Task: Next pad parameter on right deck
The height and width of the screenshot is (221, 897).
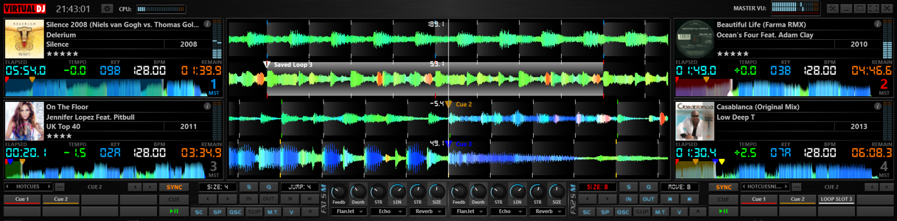Action: coord(886,187)
